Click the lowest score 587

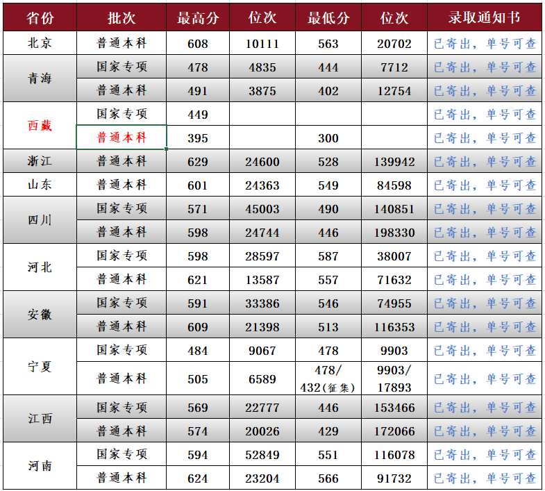328,256
